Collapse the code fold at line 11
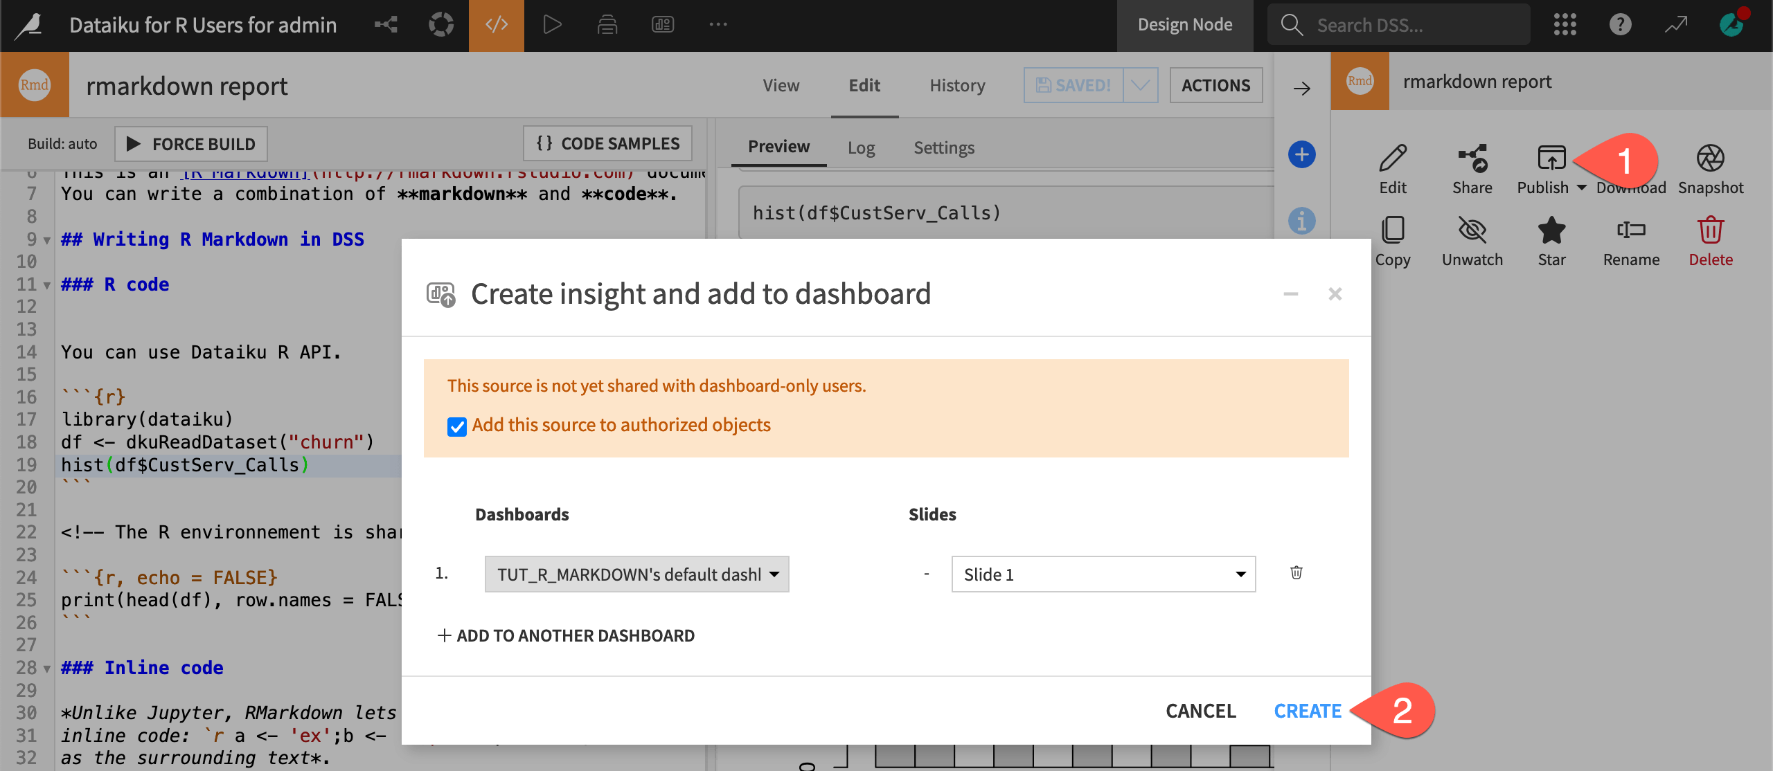The image size is (1773, 771). coord(47,285)
